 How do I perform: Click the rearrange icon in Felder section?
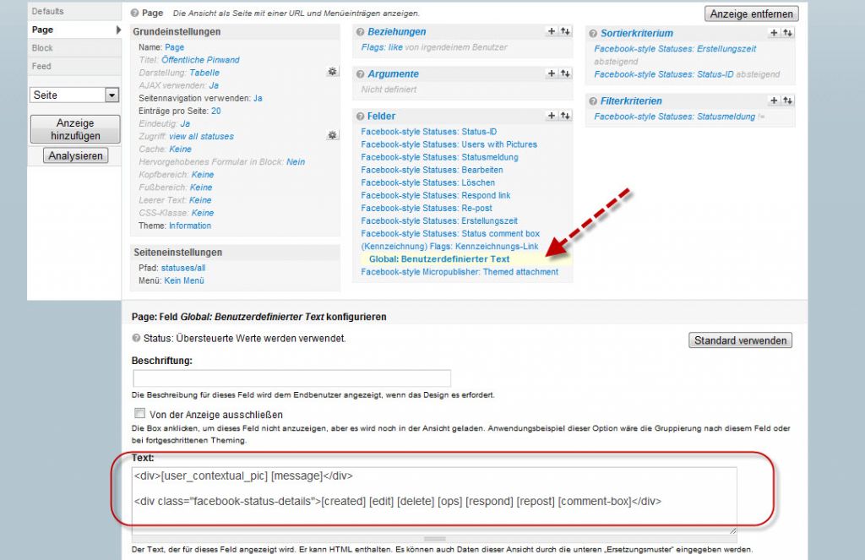pos(564,116)
